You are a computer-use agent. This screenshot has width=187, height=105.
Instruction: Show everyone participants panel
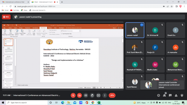coord(164,95)
